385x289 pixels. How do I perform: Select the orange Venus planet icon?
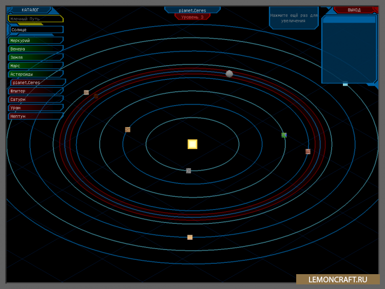tap(128, 130)
